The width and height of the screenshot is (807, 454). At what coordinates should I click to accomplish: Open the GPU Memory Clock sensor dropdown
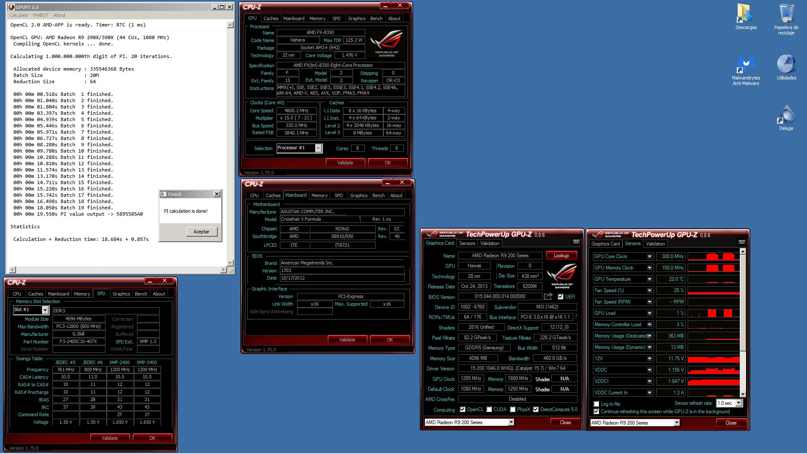[649, 268]
